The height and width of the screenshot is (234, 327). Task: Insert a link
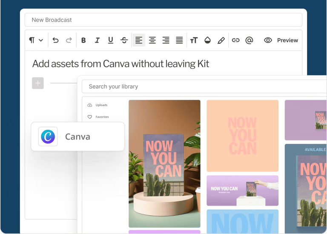point(235,40)
